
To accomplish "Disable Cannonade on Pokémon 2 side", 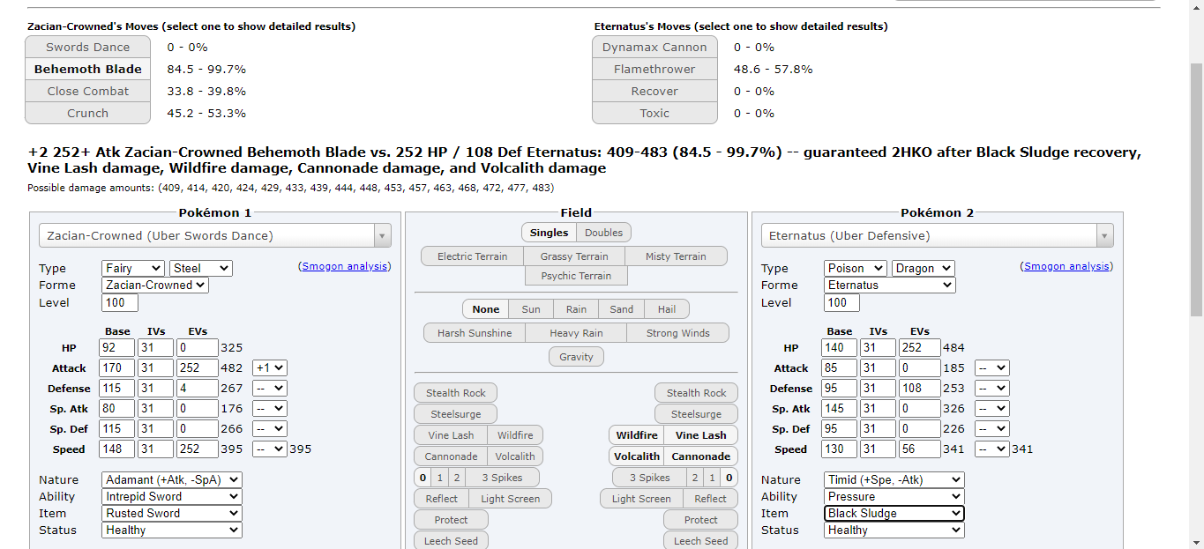I will [x=701, y=456].
